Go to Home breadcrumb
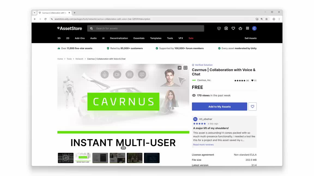314x176 pixels. click(x=60, y=59)
